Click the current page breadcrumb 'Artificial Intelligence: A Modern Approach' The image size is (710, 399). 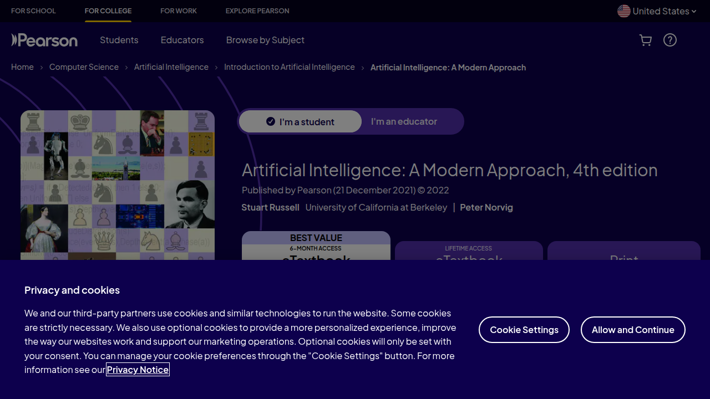click(x=448, y=68)
